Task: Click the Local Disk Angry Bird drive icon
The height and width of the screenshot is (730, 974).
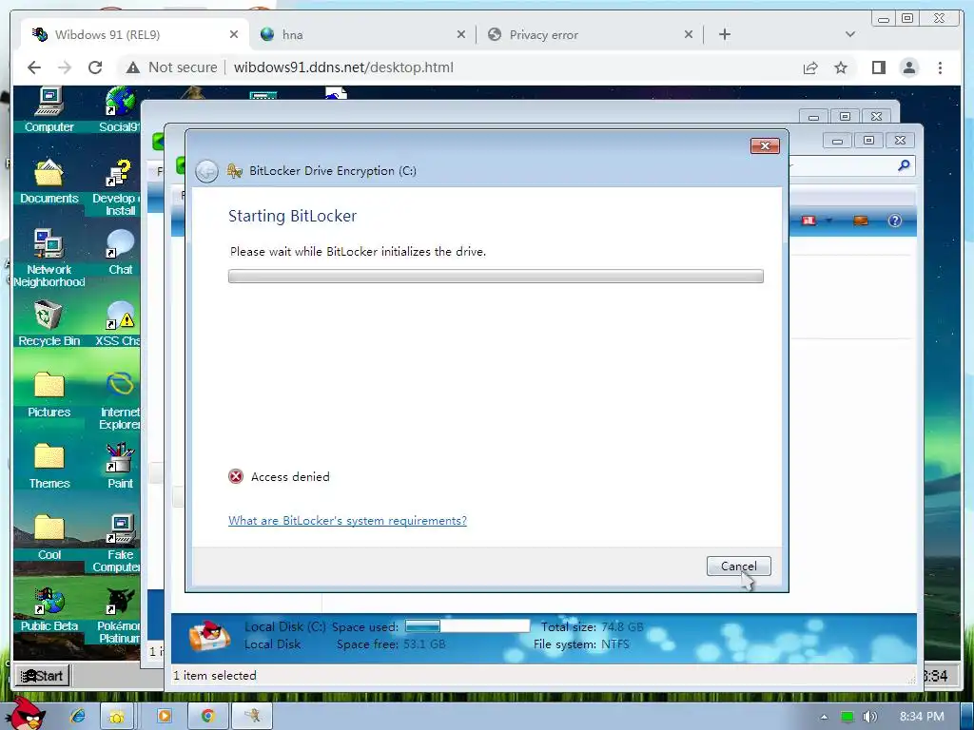Action: point(209,636)
